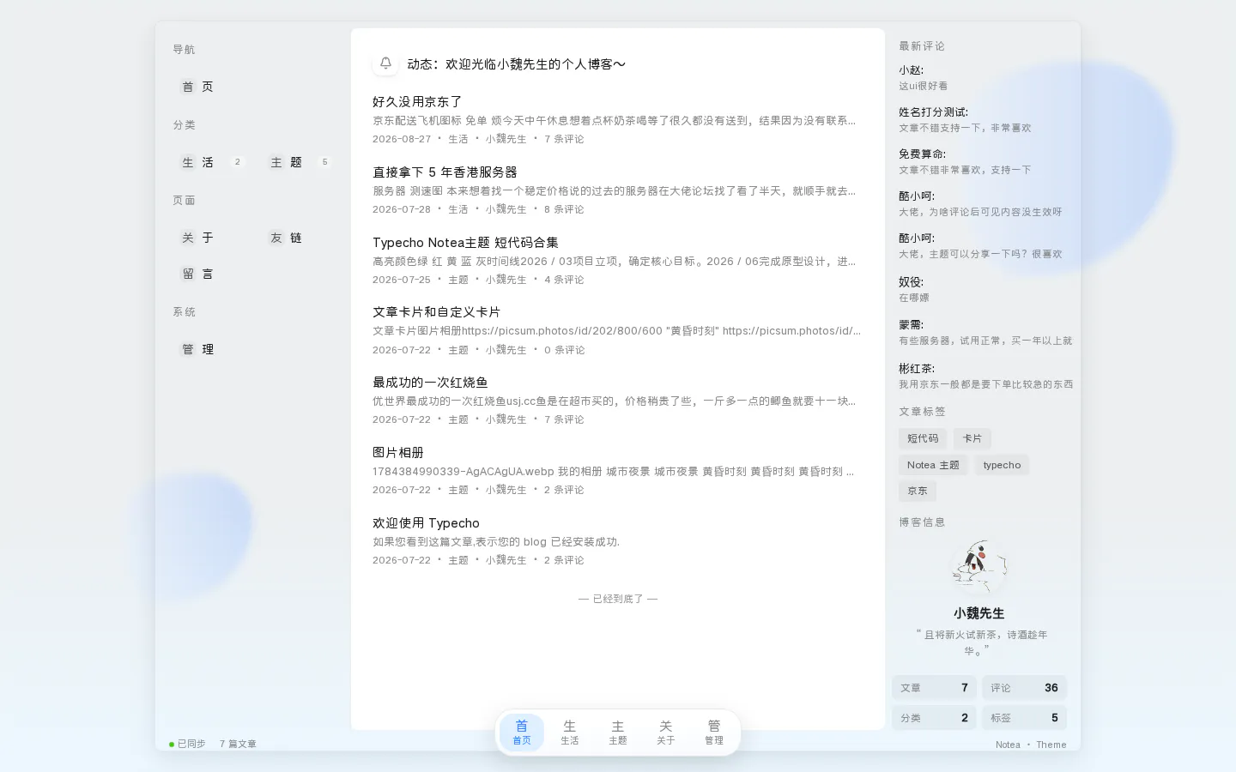Open the Notea footer link

point(1008,745)
